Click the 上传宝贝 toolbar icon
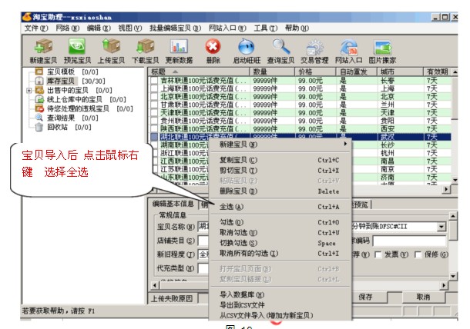Viewport: 470px width, 329px height. point(111,46)
